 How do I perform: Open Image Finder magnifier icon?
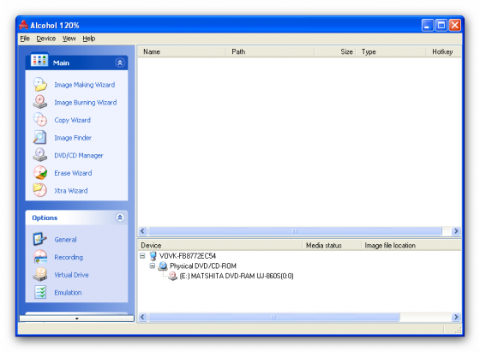coord(40,137)
